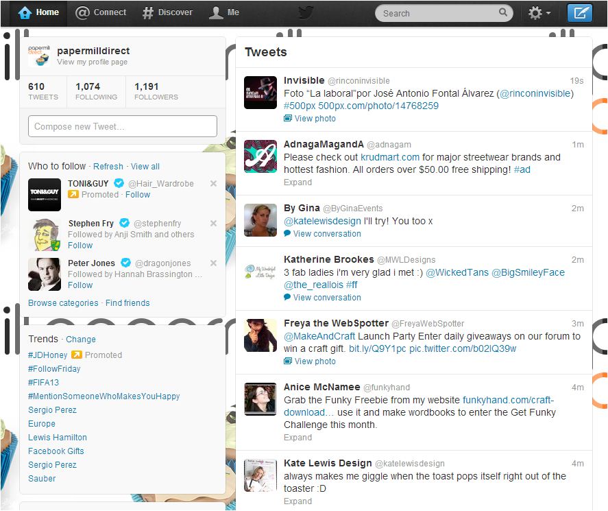
Task: Open the #FollowFriday trend
Action: (54, 368)
